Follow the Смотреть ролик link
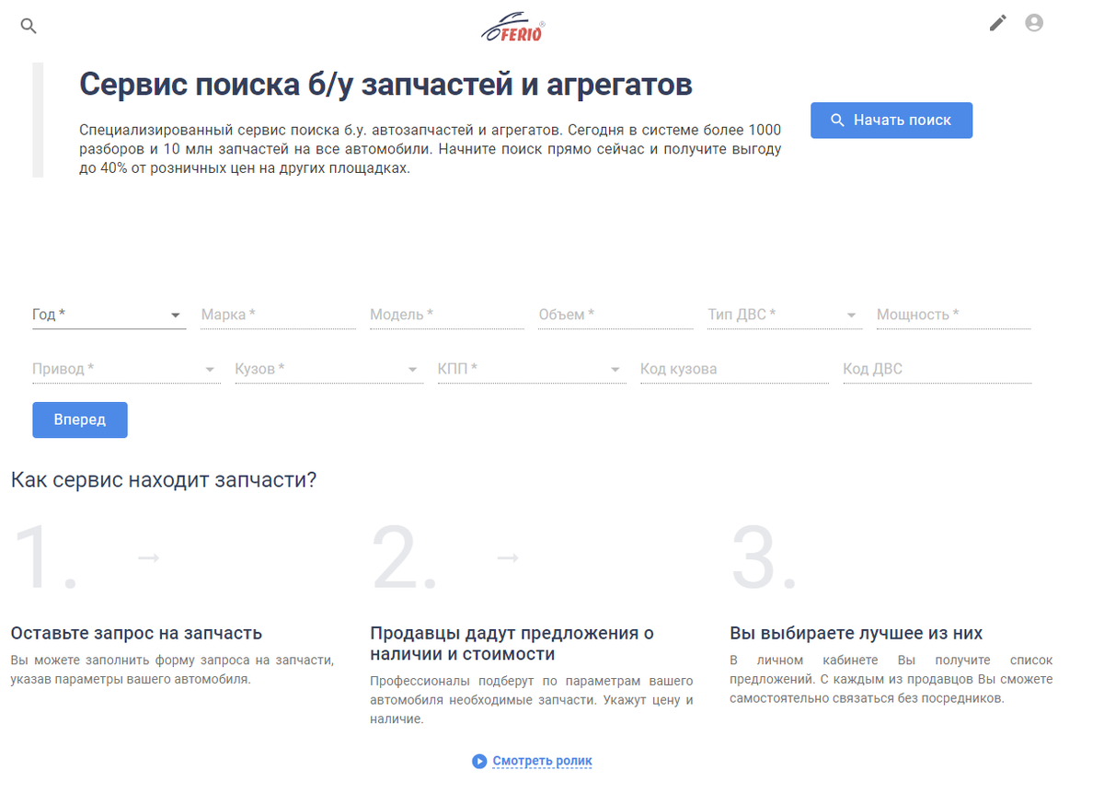1104x793 pixels. click(x=541, y=761)
